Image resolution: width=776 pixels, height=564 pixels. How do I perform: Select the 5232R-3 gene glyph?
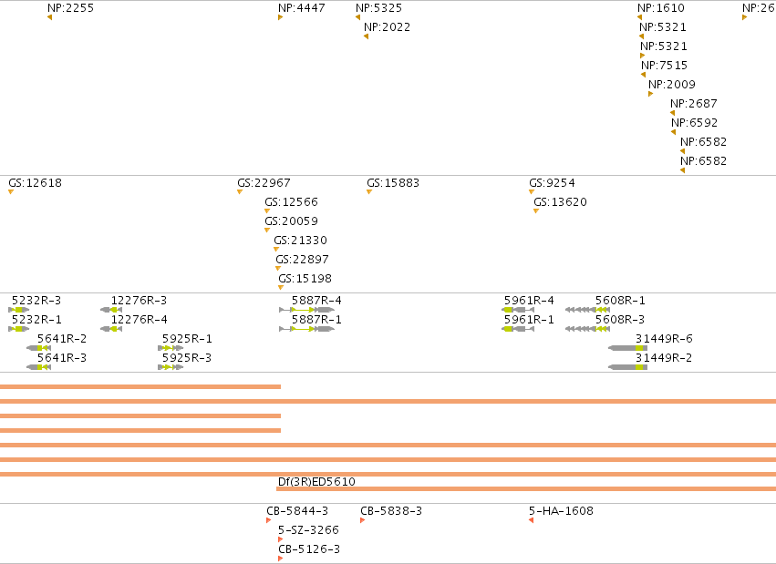(x=19, y=310)
